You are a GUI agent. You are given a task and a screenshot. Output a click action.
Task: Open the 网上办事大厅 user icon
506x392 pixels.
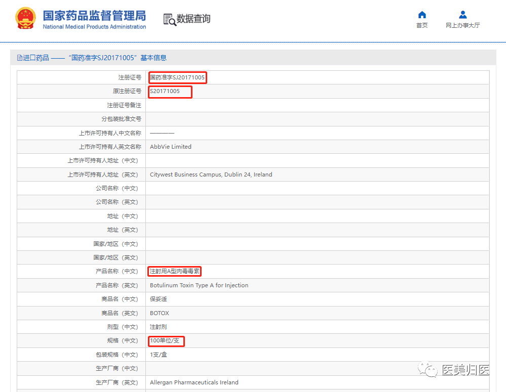pos(463,15)
